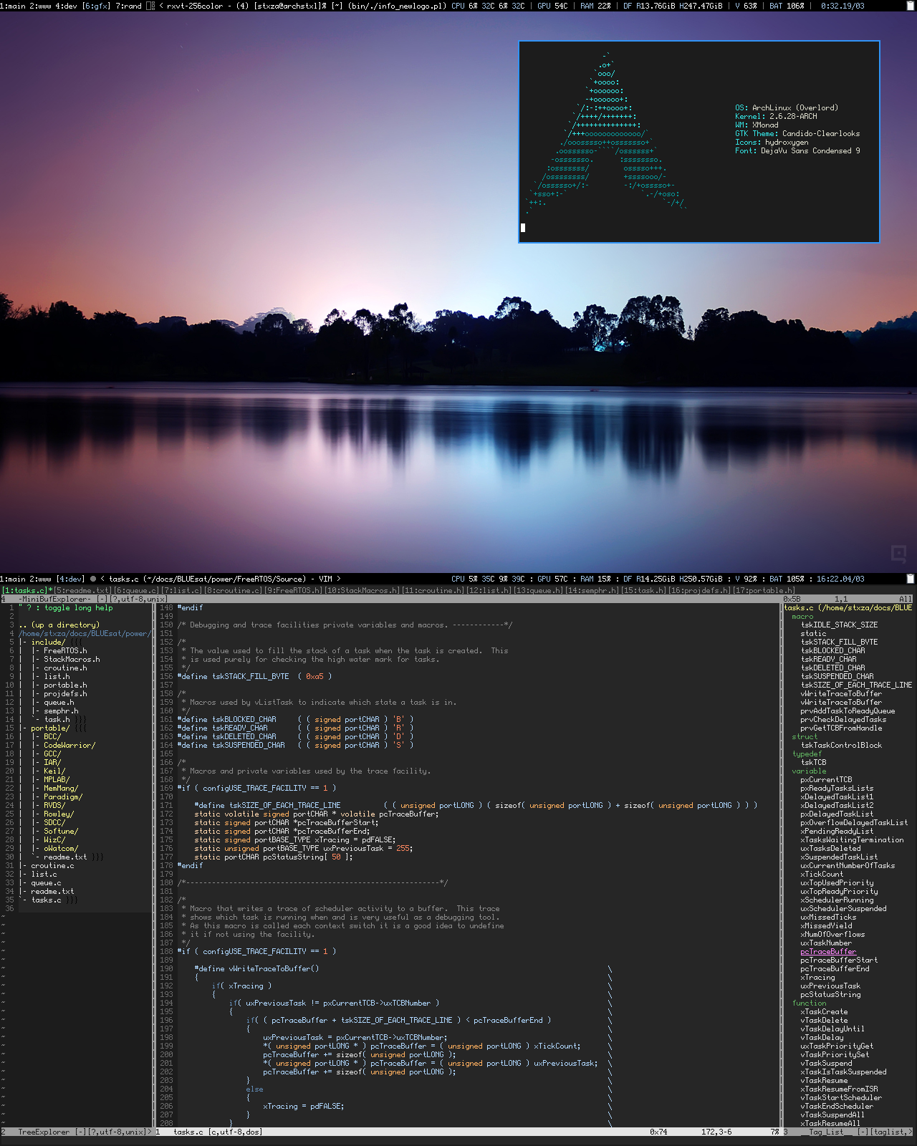This screenshot has height=1146, width=917.
Task: Collapse the 'macro' group in the taglist
Action: (x=802, y=617)
